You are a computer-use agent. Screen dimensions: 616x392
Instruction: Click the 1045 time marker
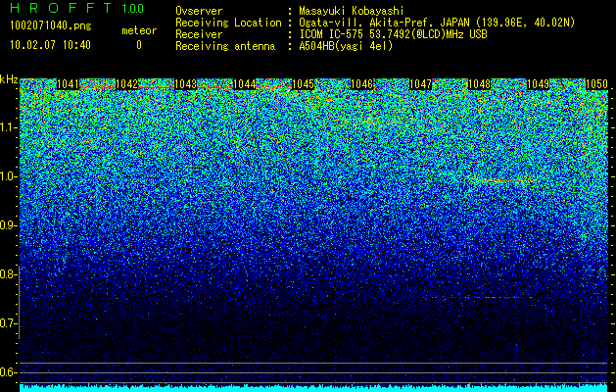coord(304,84)
